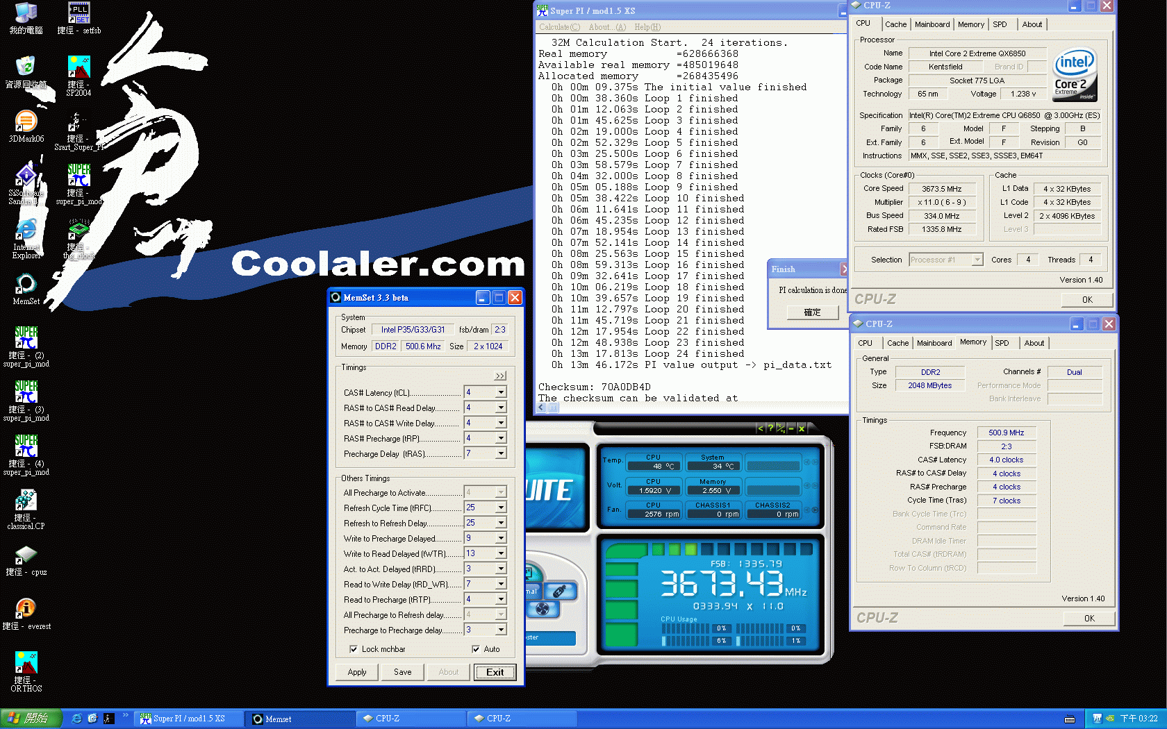This screenshot has height=729, width=1167.
Task: Click the fan icon button in monitor widget
Action: tap(543, 609)
